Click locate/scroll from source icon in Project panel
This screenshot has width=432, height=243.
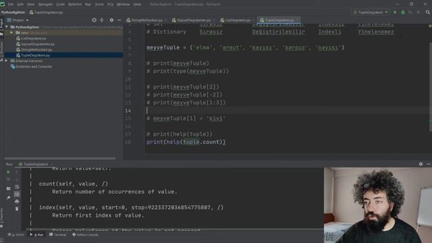tap(94, 20)
